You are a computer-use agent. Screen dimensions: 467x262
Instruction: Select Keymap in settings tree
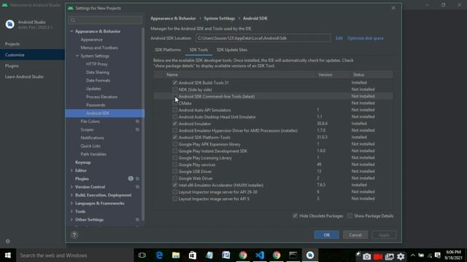click(82, 162)
